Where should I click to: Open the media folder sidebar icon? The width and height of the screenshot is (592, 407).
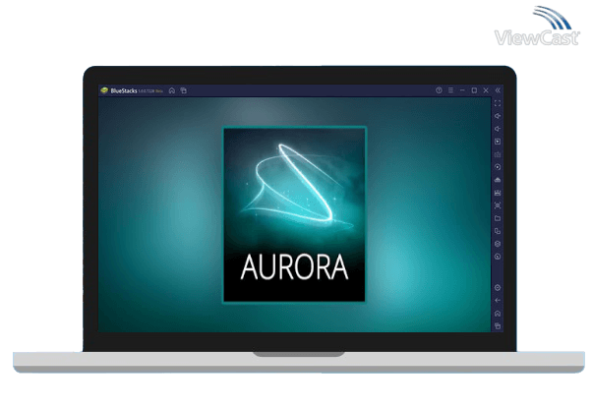click(498, 218)
